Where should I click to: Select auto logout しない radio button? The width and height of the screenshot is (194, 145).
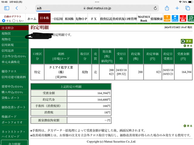tap(14, 21)
